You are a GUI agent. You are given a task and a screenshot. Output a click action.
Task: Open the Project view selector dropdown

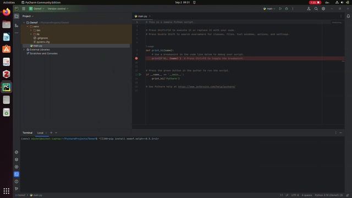pyautogui.click(x=28, y=16)
